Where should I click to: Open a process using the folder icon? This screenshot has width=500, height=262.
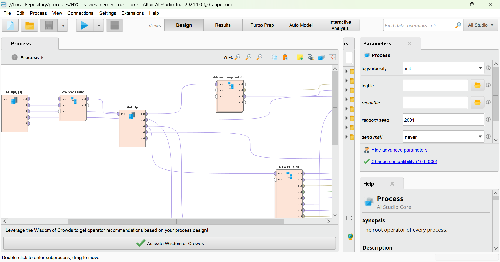point(29,25)
